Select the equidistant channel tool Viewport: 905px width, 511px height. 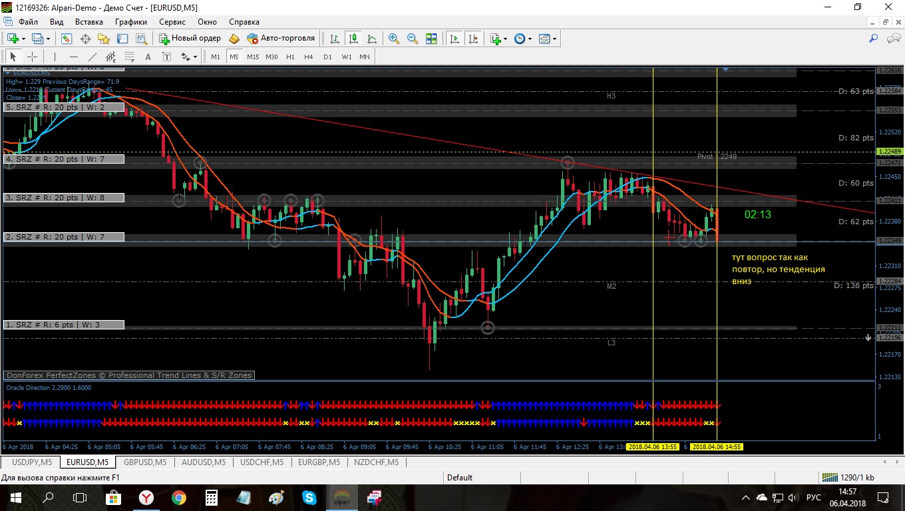(x=110, y=57)
